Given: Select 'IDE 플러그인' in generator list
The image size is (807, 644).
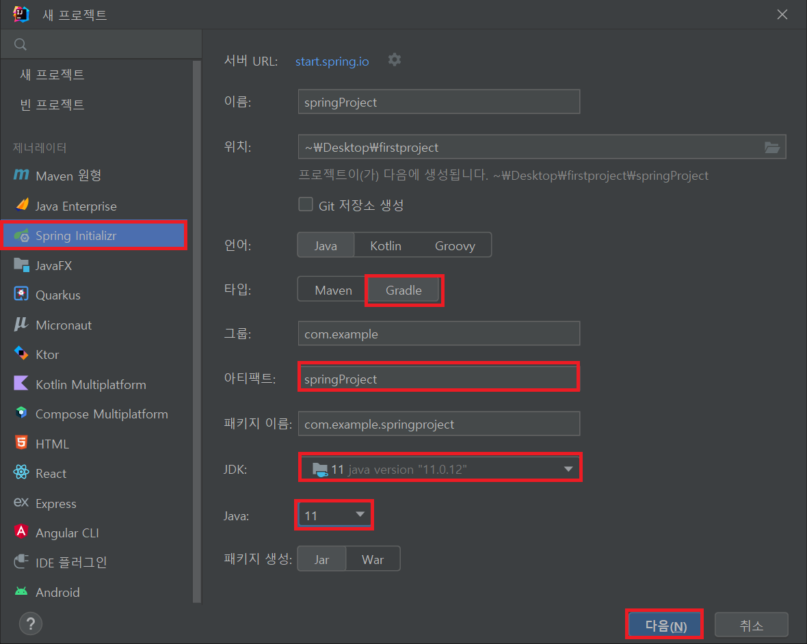Looking at the screenshot, I should pos(96,562).
